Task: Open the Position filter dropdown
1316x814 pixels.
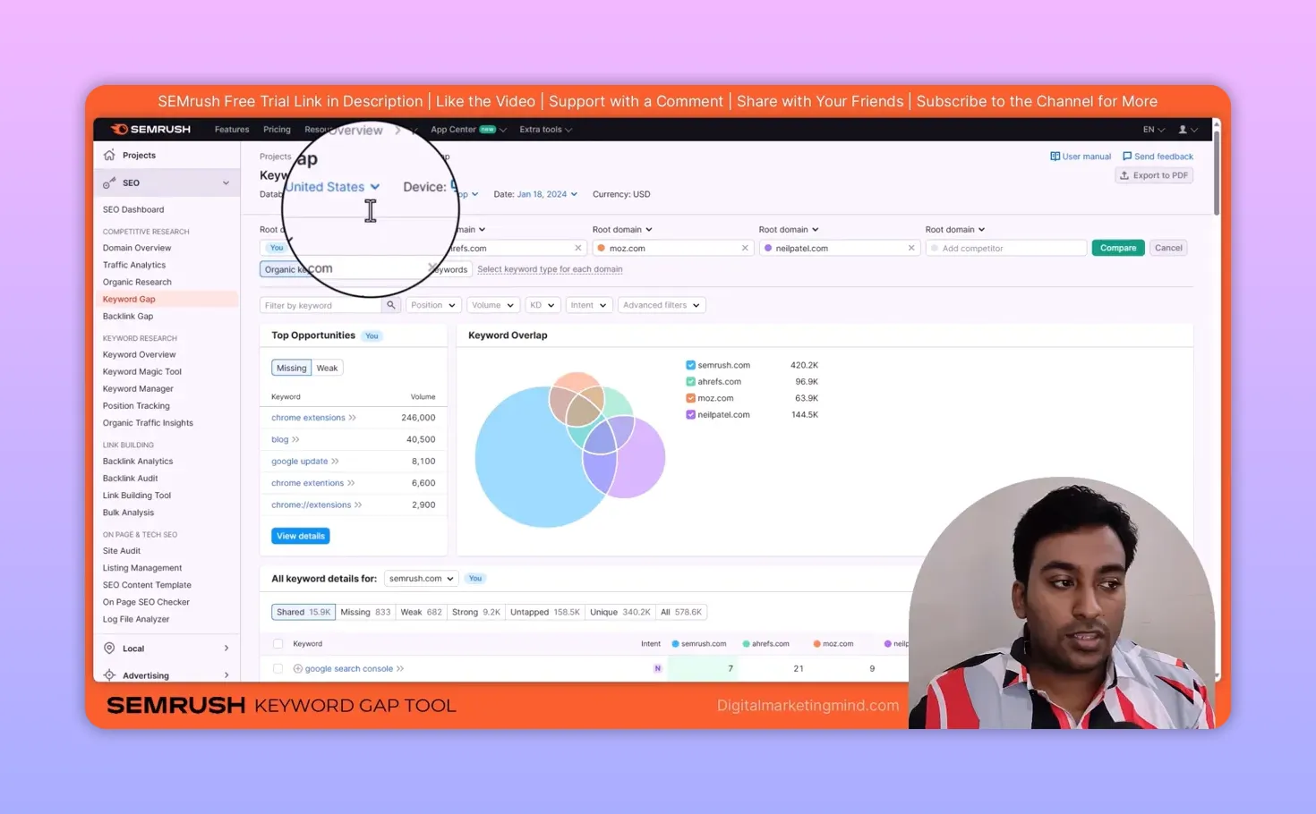Action: (x=433, y=305)
